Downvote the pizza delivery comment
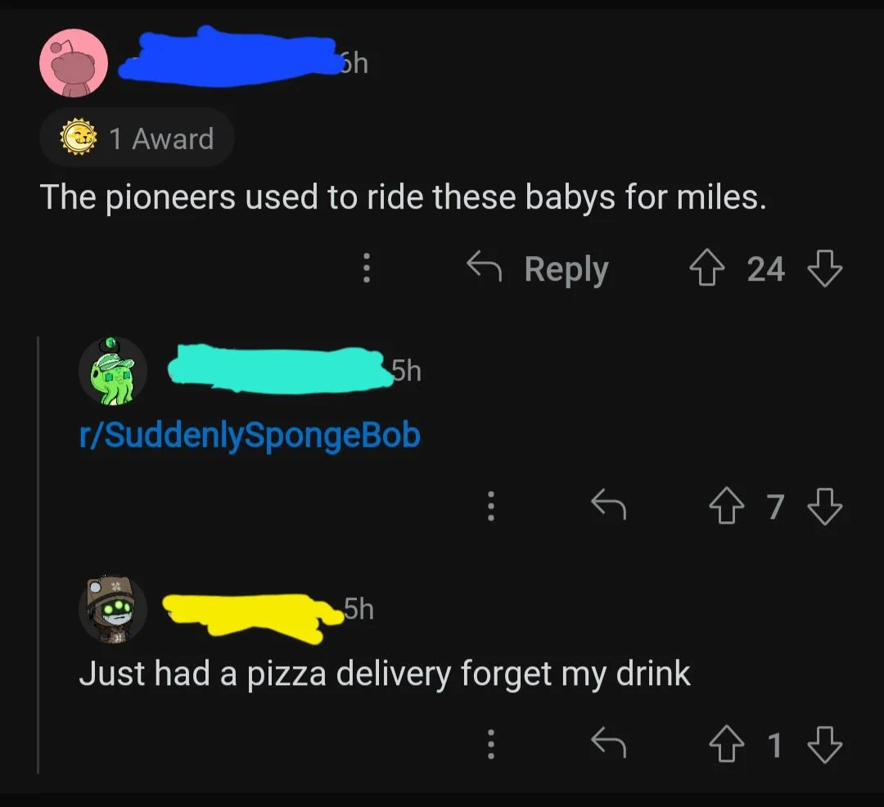Screen dimensions: 884x807 (825, 744)
